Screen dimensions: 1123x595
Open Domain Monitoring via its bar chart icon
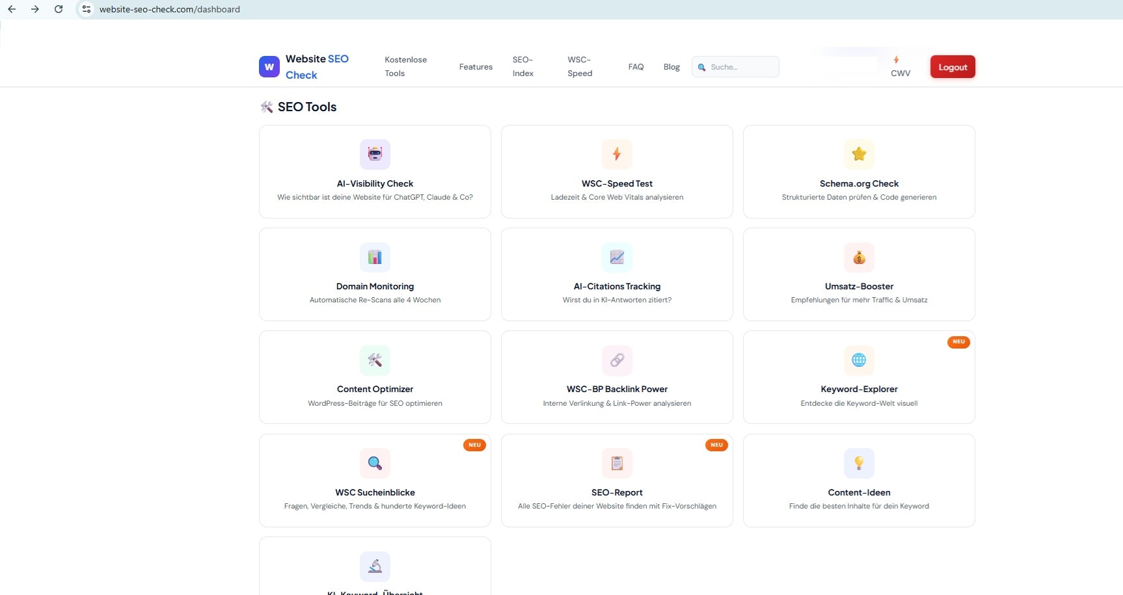point(375,257)
